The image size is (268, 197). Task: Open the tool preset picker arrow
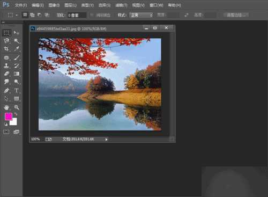click(x=17, y=15)
